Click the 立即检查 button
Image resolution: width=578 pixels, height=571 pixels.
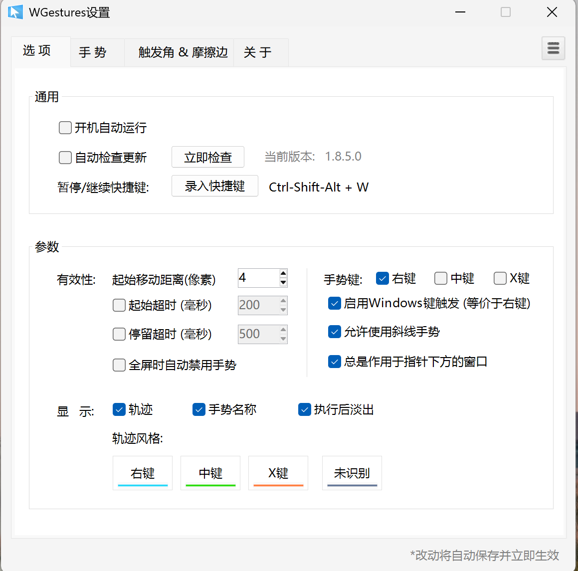coord(208,157)
